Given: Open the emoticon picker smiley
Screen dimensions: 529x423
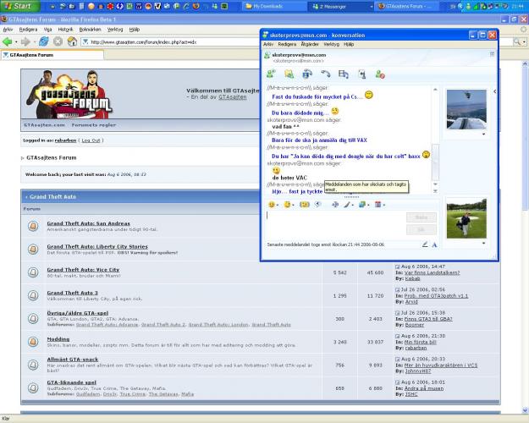Looking at the screenshot, I should pos(273,204).
